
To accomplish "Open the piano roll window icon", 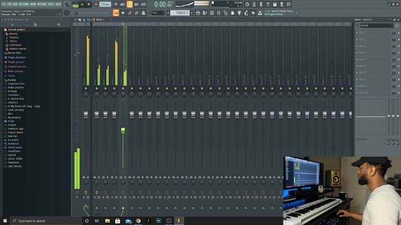I will [x=205, y=12].
